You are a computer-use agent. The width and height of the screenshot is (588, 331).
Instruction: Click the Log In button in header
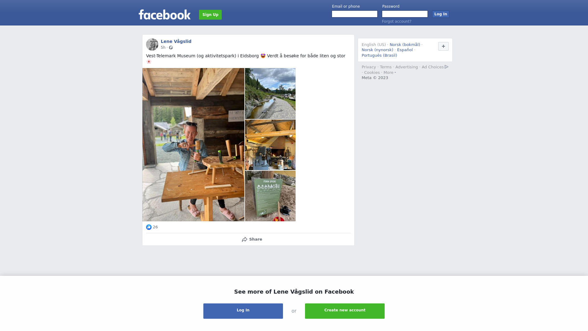click(441, 14)
